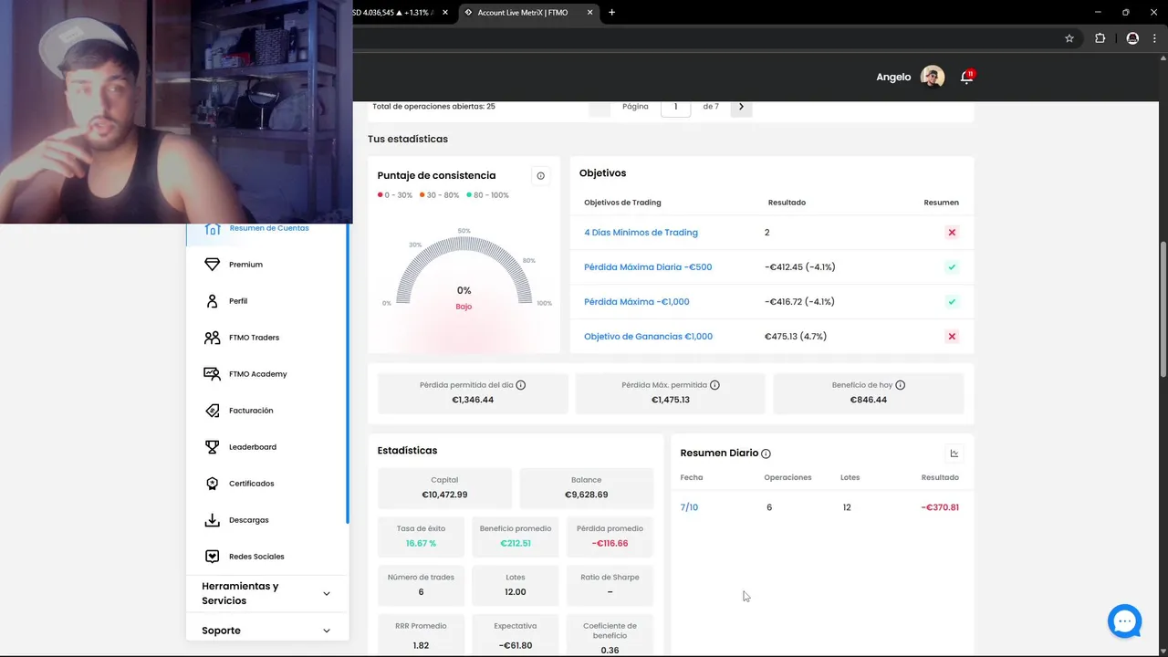Click the FTMO Academy icon

213,374
